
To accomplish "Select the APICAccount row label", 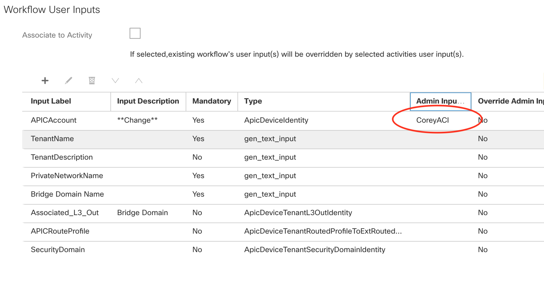I will [x=54, y=120].
